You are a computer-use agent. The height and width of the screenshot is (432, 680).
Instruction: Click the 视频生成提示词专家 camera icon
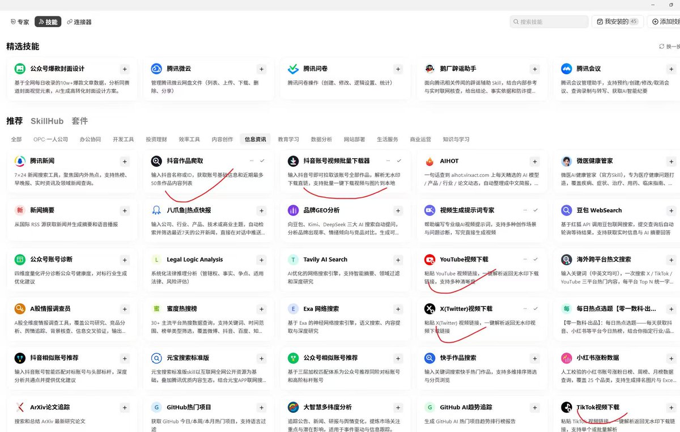pyautogui.click(x=430, y=210)
